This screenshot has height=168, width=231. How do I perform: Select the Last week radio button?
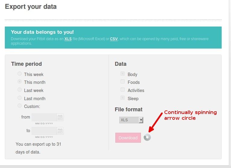pos(20,90)
